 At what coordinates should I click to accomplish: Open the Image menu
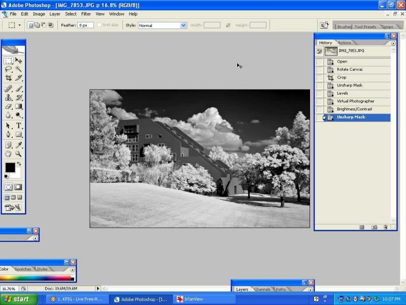click(x=39, y=14)
